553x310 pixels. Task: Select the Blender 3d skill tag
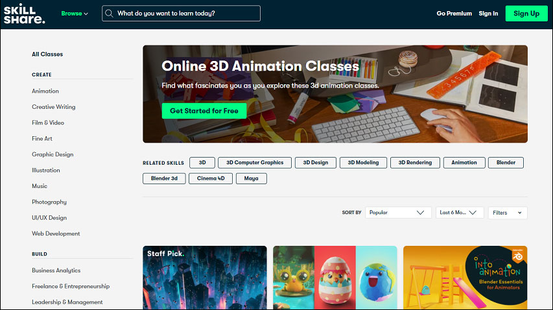[164, 178]
